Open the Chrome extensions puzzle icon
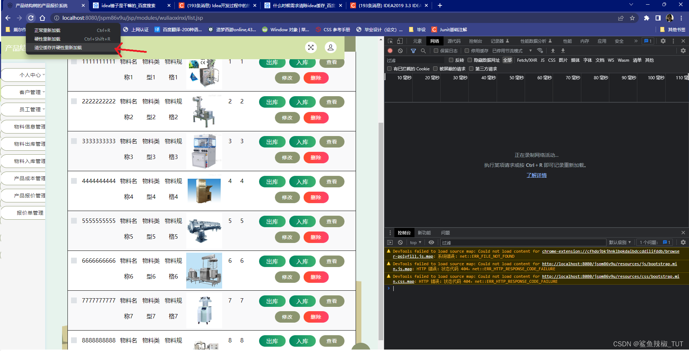The height and width of the screenshot is (351, 689). coord(647,18)
